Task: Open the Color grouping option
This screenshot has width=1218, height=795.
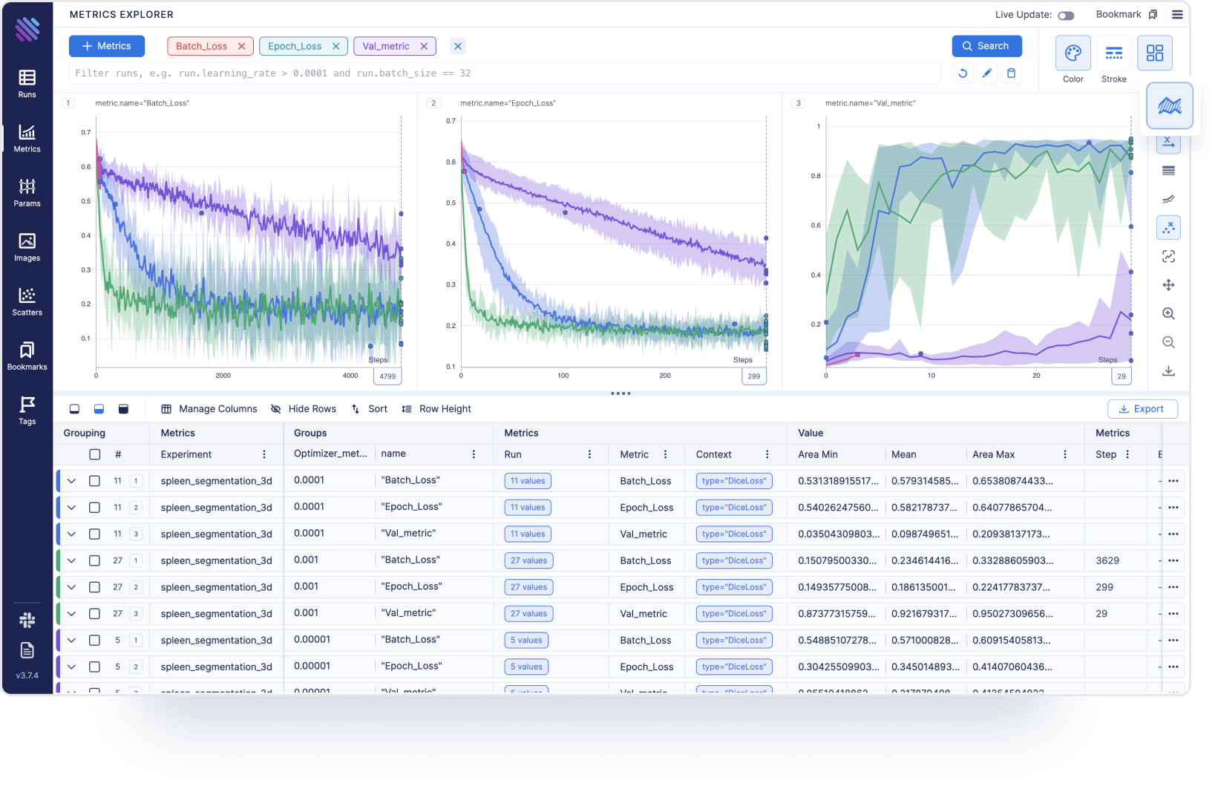Action: pyautogui.click(x=1073, y=59)
